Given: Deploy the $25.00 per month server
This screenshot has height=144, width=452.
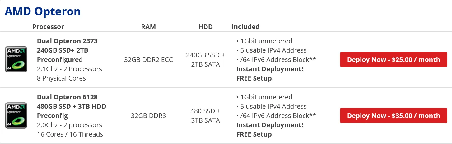Looking at the screenshot, I should [394, 59].
